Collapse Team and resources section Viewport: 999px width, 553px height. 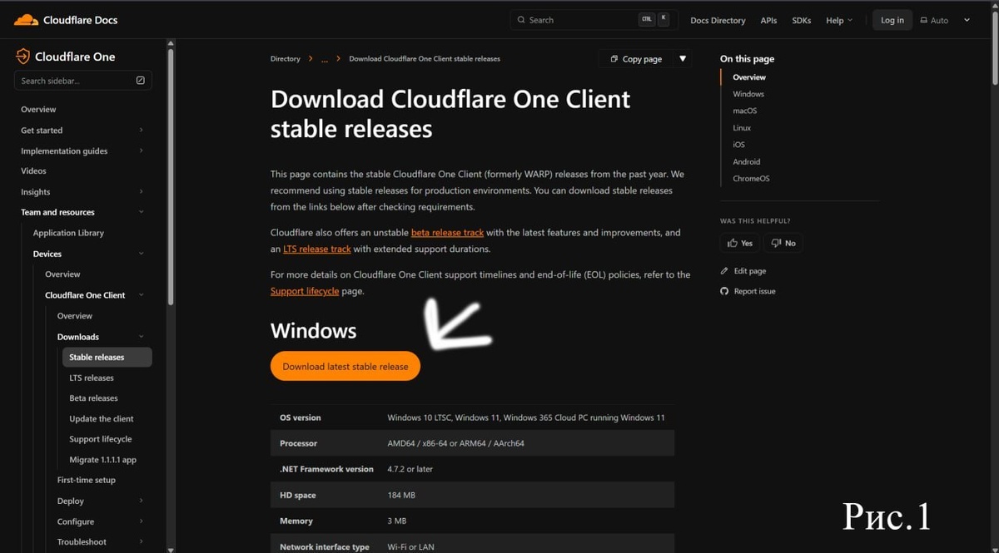tap(141, 212)
